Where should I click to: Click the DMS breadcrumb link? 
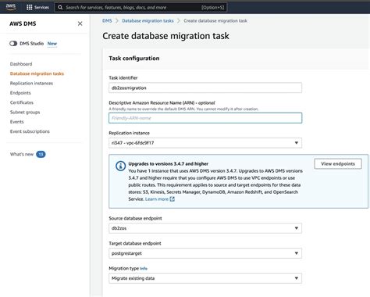click(x=107, y=20)
